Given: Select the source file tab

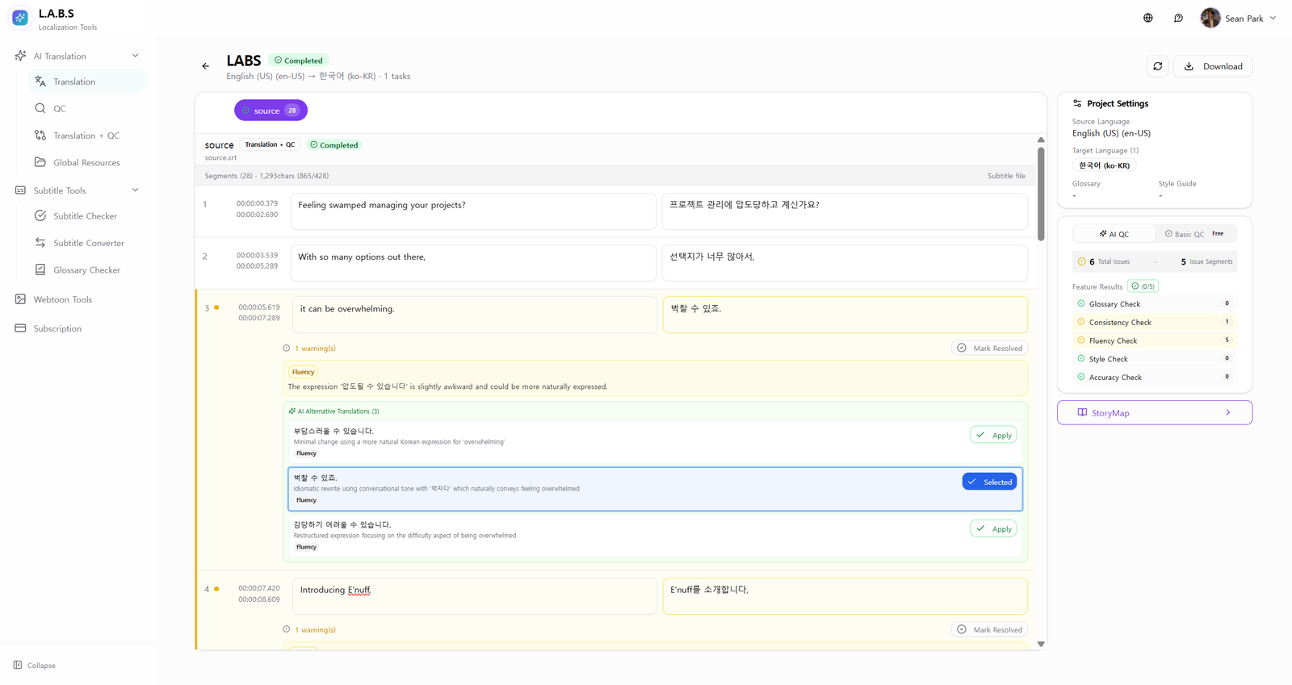Looking at the screenshot, I should coord(271,111).
